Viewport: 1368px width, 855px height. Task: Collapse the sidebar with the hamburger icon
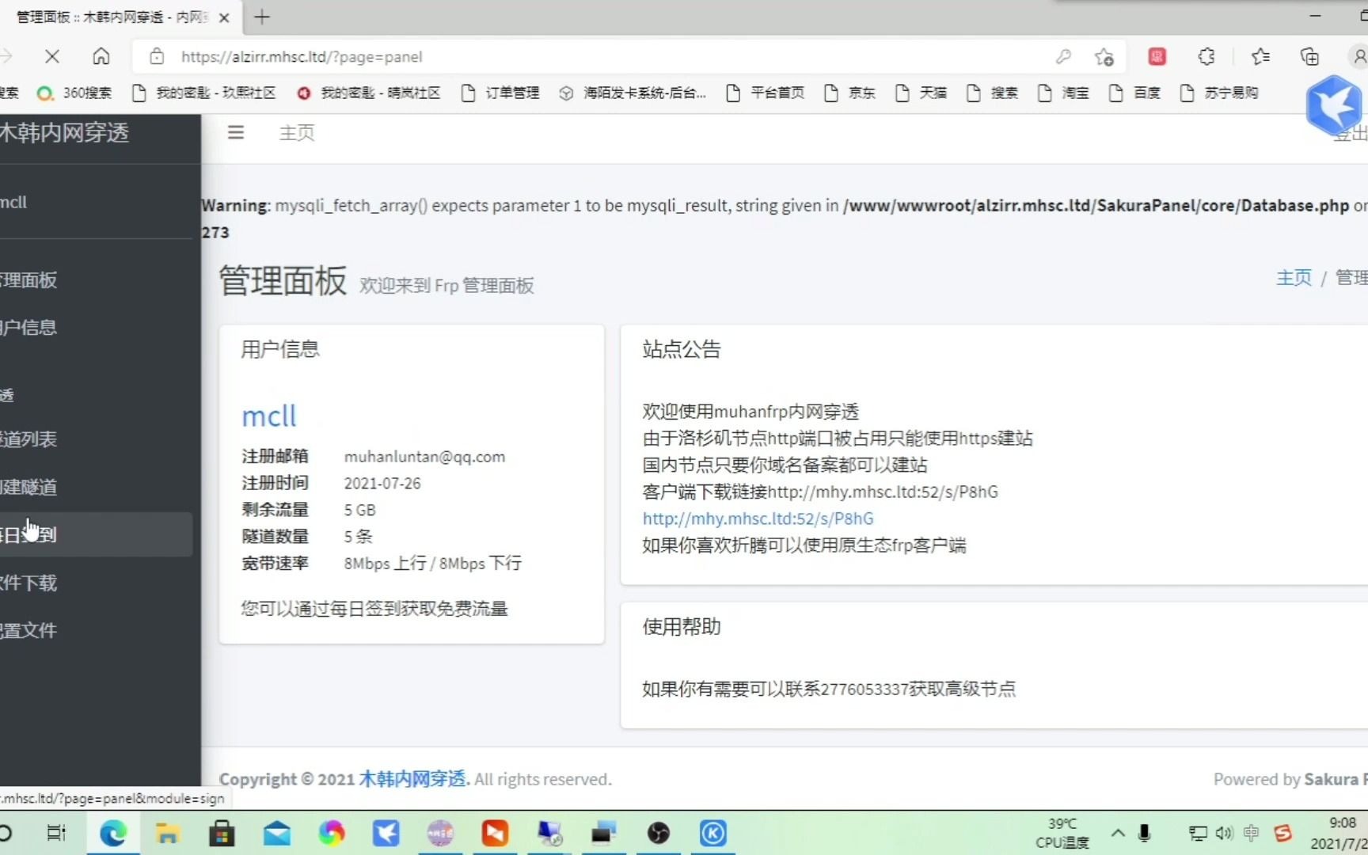(235, 132)
